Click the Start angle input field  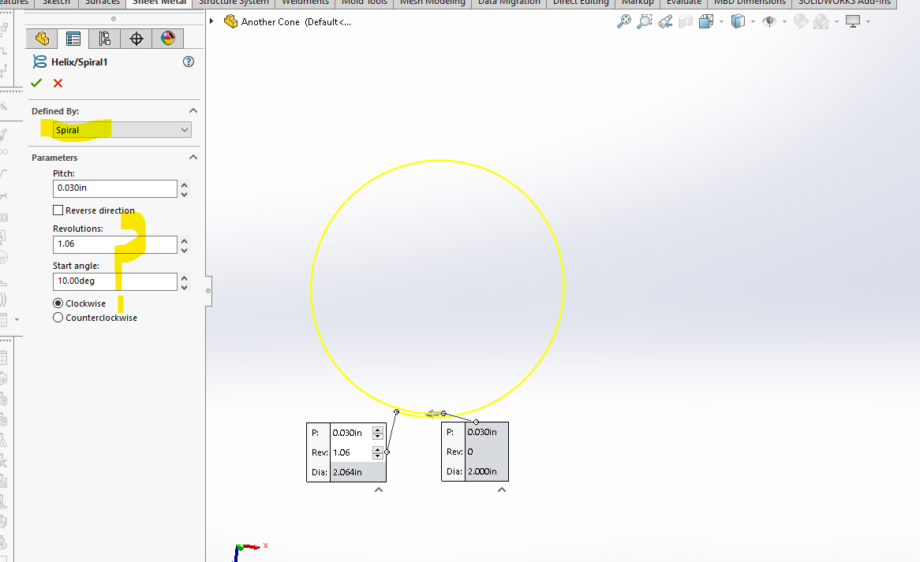click(115, 281)
